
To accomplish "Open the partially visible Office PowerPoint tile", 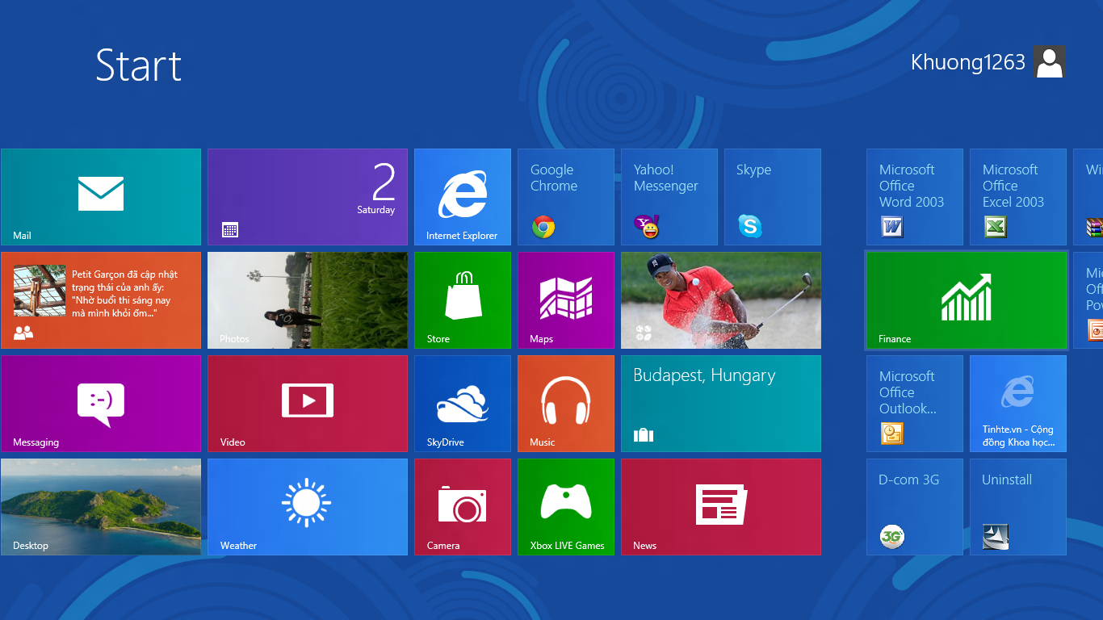I will [x=1088, y=300].
